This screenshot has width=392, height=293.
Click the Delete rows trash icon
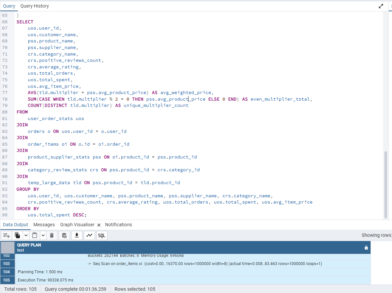tap(52, 235)
